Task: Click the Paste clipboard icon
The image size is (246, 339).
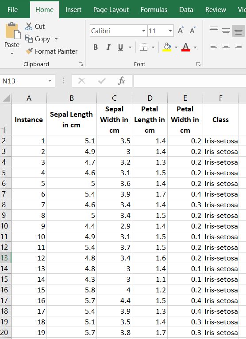Action: coord(13,31)
